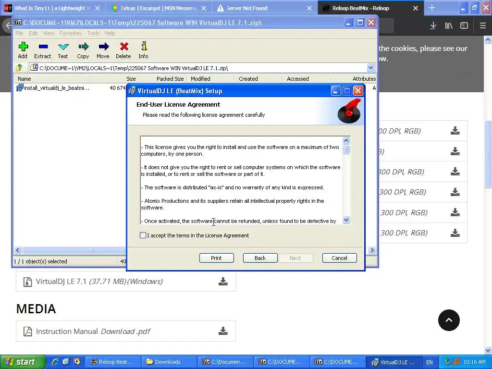Open the 7-Zip address path dropdown
492x369 pixels.
(x=370, y=68)
